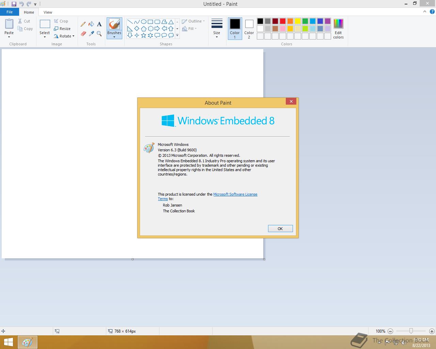
Task: Collapse the ribbon with the chevron
Action: coord(425,12)
